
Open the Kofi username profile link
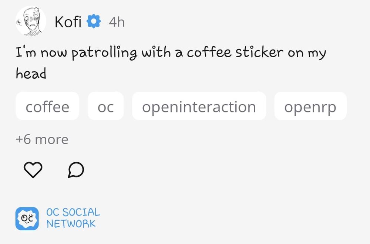(x=68, y=22)
